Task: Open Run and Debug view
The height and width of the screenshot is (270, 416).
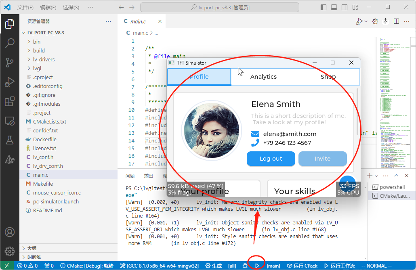Action: [10, 82]
